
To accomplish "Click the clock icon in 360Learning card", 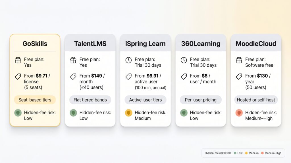I will 184,60.
